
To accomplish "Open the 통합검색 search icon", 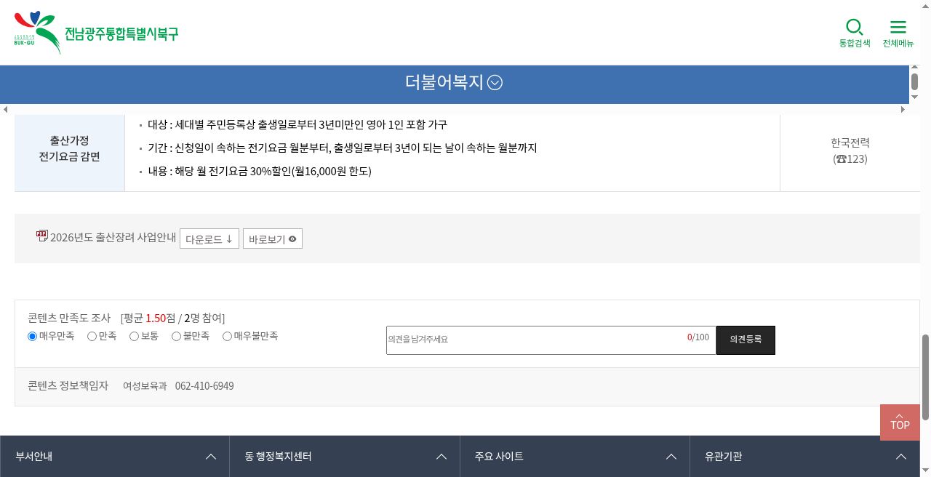I will tap(855, 33).
